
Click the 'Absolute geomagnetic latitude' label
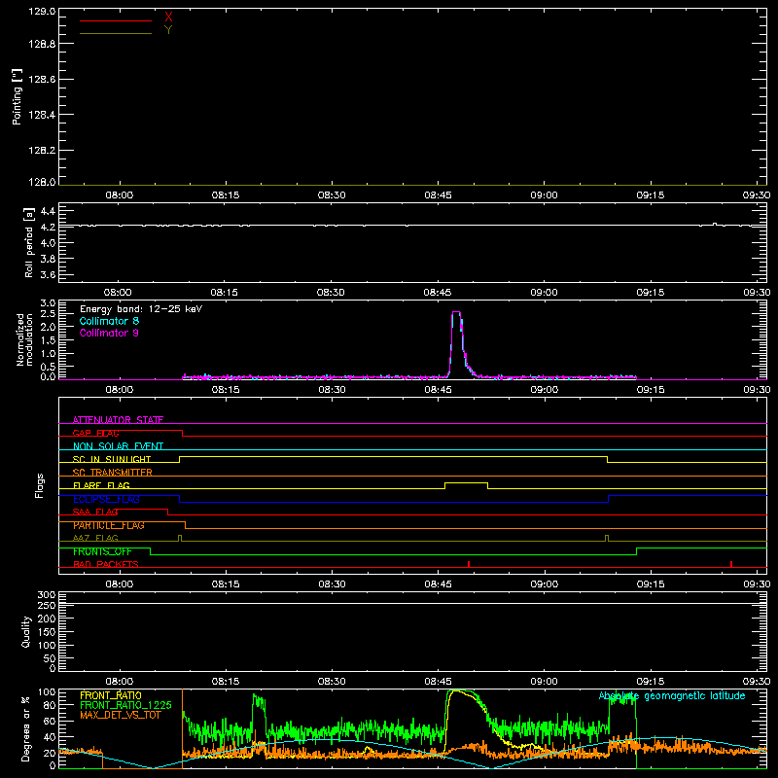(672, 696)
